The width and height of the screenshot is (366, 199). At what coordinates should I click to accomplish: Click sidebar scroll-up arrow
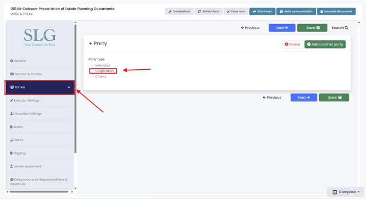[x=75, y=22]
